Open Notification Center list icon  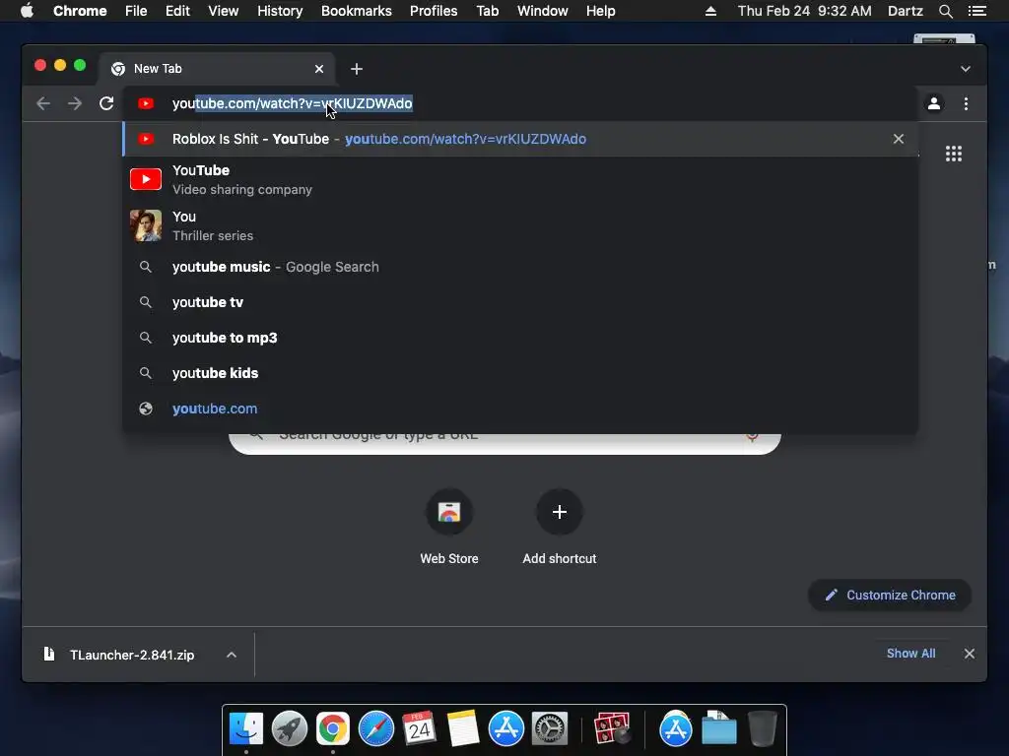pos(976,11)
